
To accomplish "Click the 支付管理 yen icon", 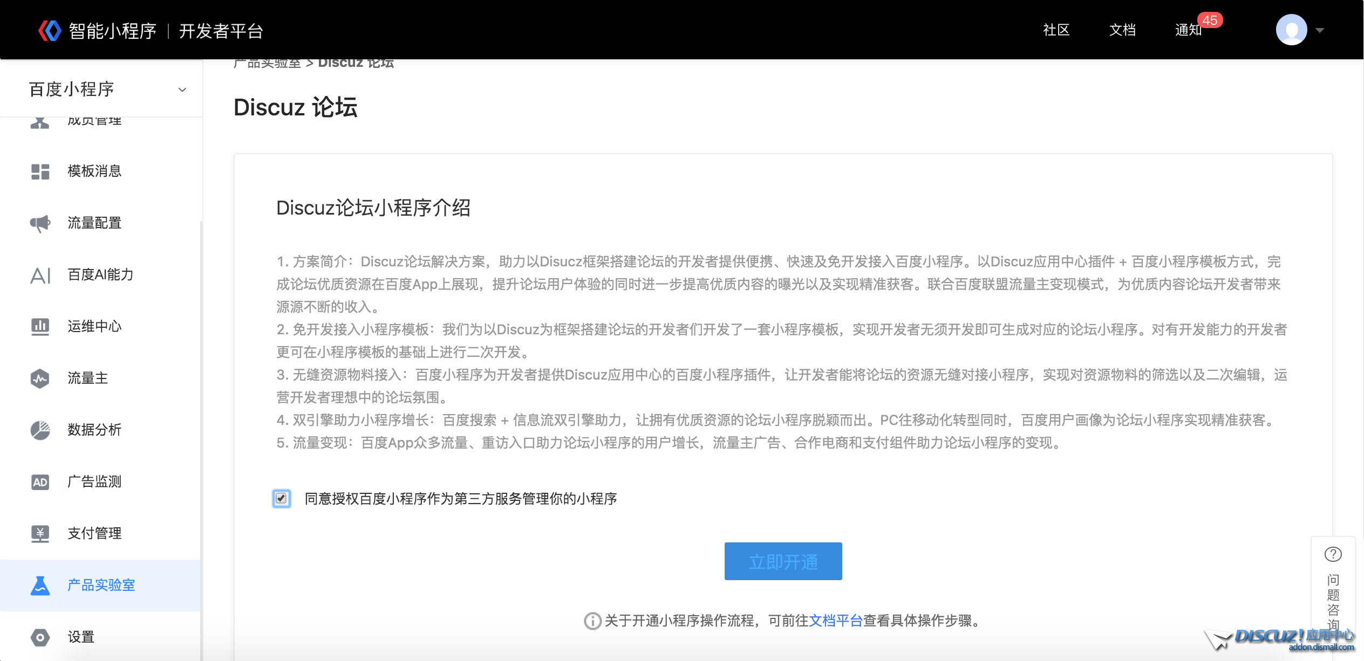I will tap(40, 534).
